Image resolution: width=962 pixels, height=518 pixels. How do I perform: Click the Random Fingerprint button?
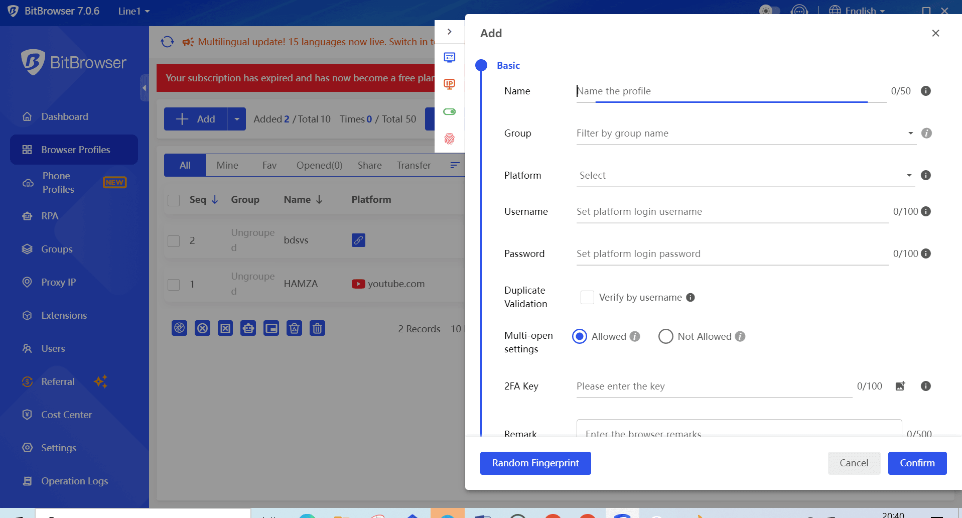click(535, 463)
